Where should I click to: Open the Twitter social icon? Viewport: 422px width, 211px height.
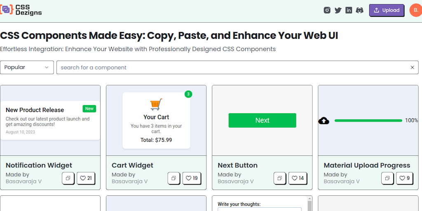tap(338, 10)
